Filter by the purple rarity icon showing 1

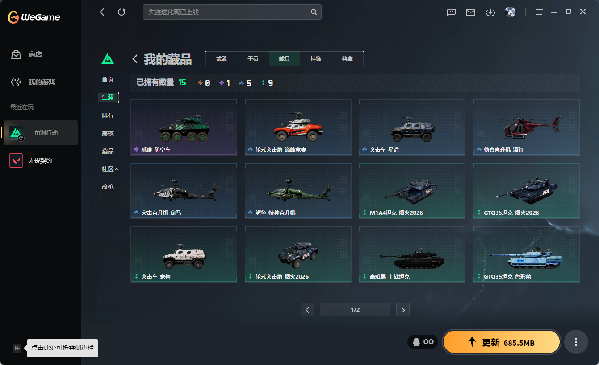(225, 83)
